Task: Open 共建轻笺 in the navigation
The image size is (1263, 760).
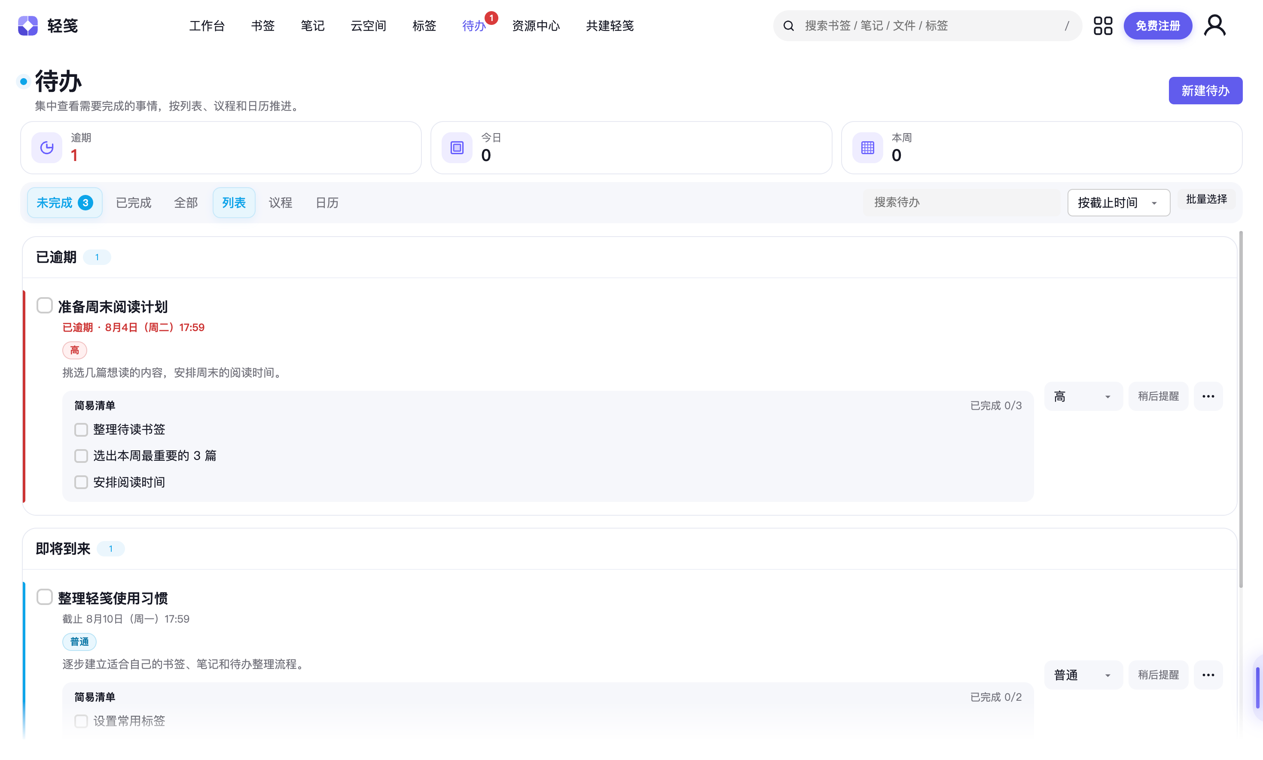Action: [610, 26]
